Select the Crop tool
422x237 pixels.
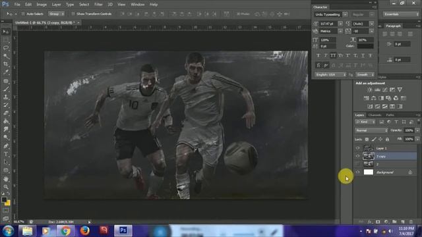(x=6, y=64)
